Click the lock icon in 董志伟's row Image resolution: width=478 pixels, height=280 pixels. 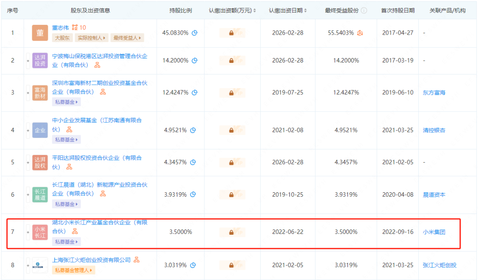tap(231, 33)
